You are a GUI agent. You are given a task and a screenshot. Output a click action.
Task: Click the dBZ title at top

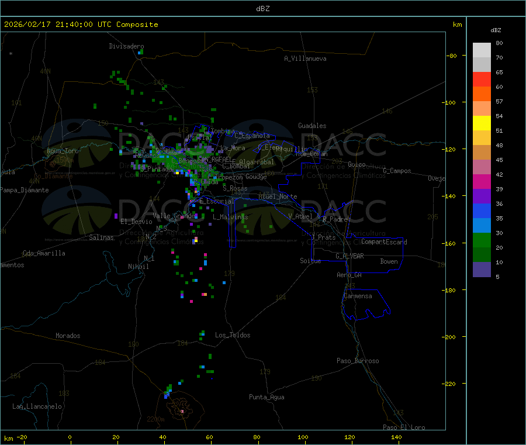262,9
